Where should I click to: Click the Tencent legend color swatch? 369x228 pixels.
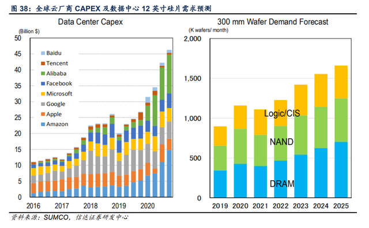coord(43,63)
